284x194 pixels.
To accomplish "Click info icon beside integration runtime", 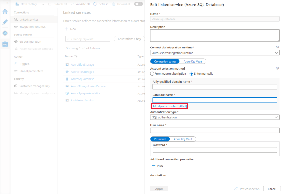I will [277, 47].
